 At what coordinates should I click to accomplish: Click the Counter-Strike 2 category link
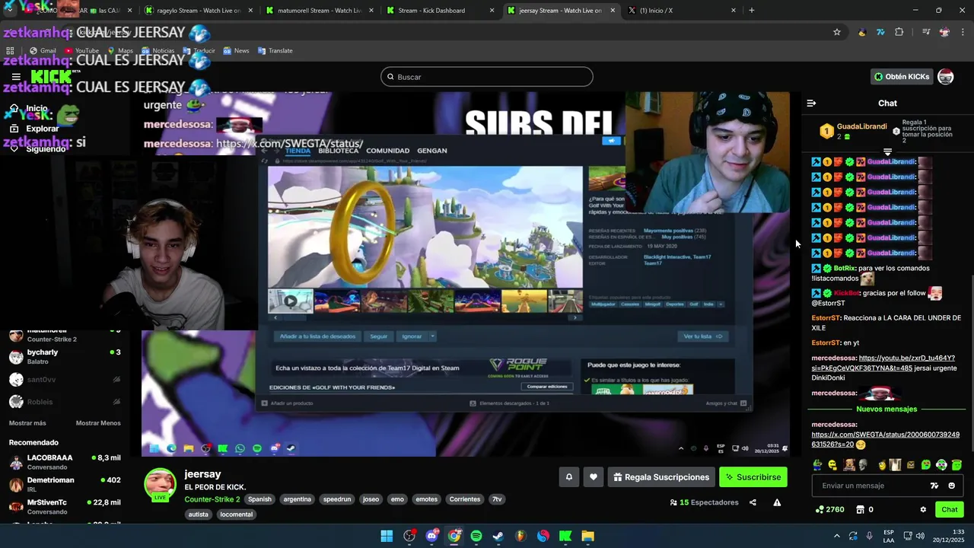[212, 499]
